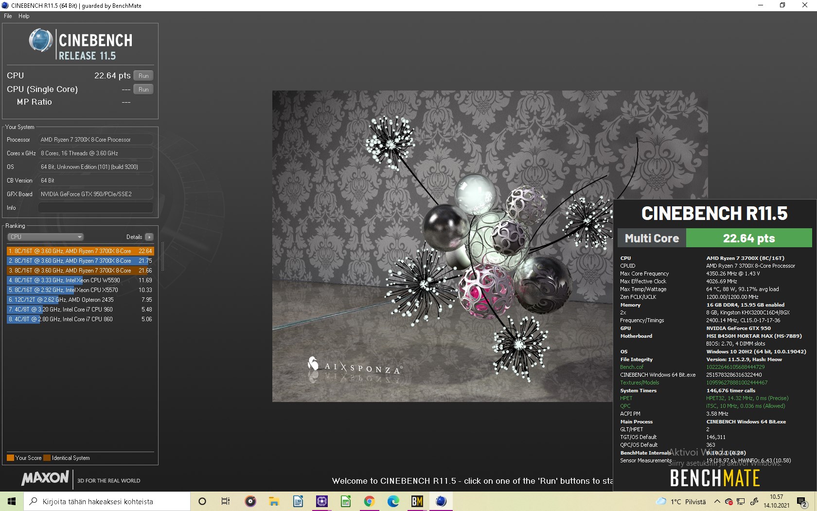Viewport: 817px width, 511px height.
Task: Click the Details arrow button in Ranking
Action: pos(149,237)
